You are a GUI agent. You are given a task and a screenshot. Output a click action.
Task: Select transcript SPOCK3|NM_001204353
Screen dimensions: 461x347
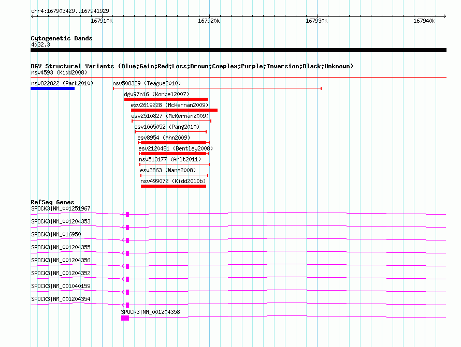(61, 221)
